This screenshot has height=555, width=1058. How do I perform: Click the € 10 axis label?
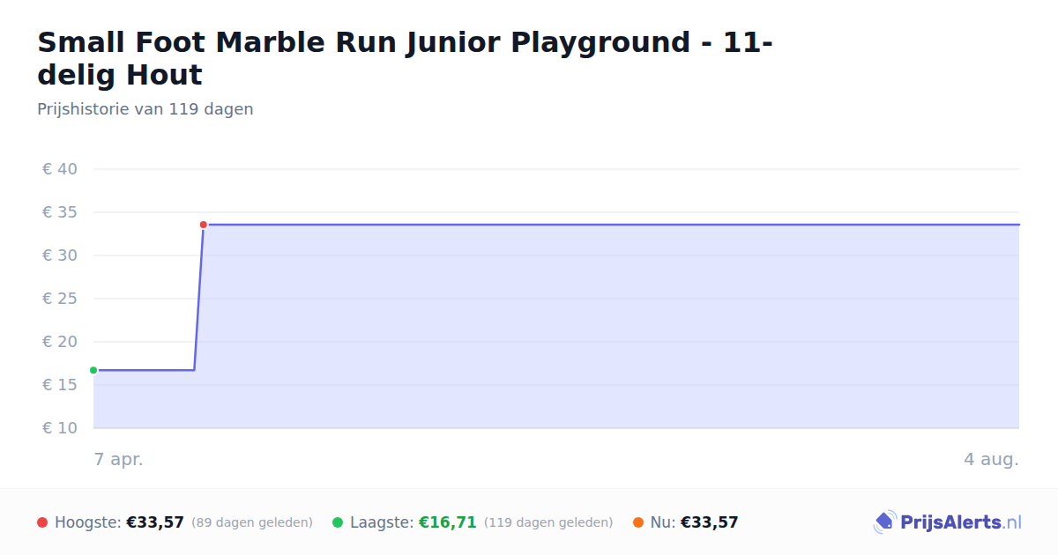tap(61, 428)
